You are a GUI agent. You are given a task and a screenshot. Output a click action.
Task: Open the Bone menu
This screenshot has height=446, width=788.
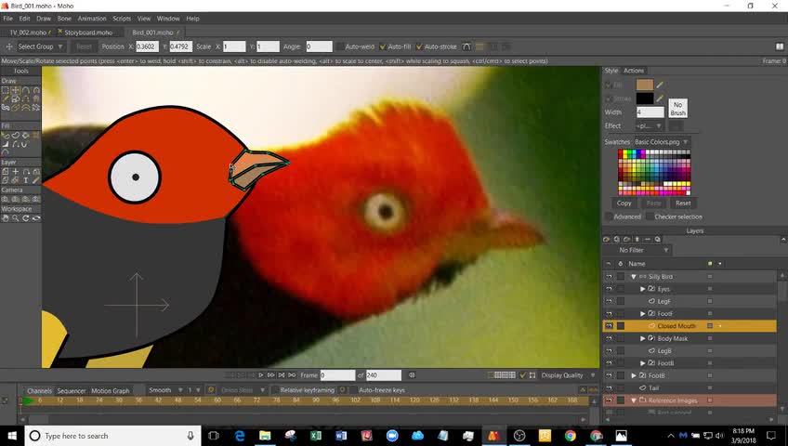(64, 19)
